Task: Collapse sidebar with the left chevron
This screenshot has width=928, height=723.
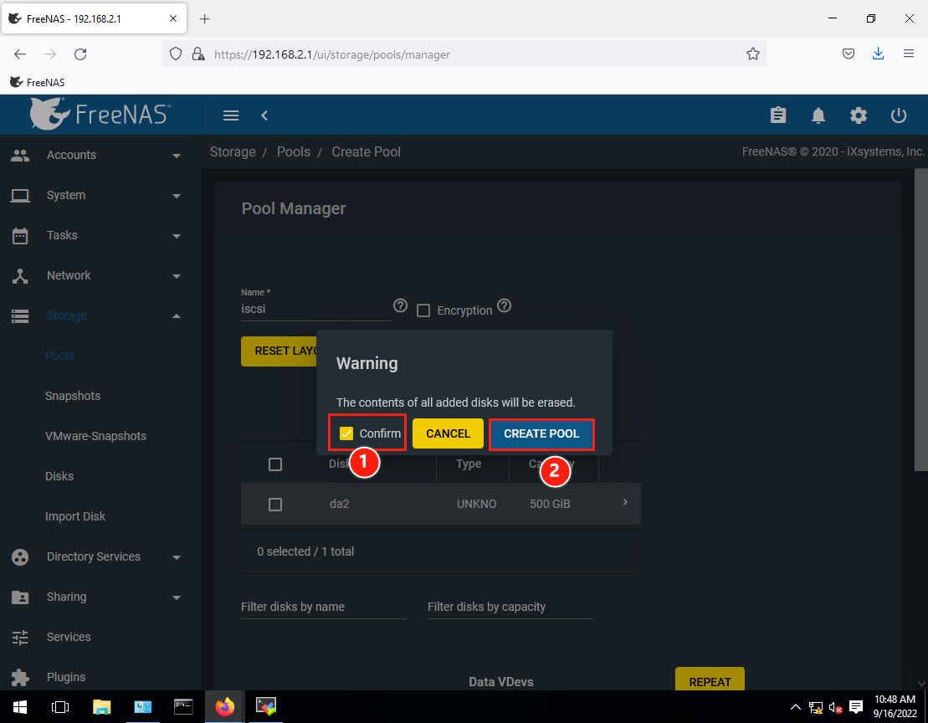Action: coord(264,115)
